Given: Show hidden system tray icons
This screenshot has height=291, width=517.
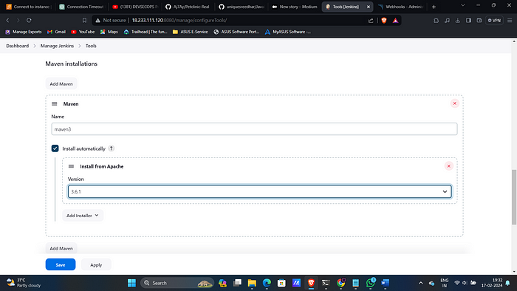Looking at the screenshot, I should pyautogui.click(x=421, y=283).
